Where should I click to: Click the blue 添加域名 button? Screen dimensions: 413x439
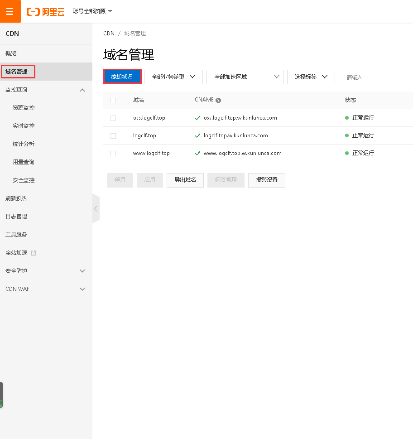tap(122, 77)
